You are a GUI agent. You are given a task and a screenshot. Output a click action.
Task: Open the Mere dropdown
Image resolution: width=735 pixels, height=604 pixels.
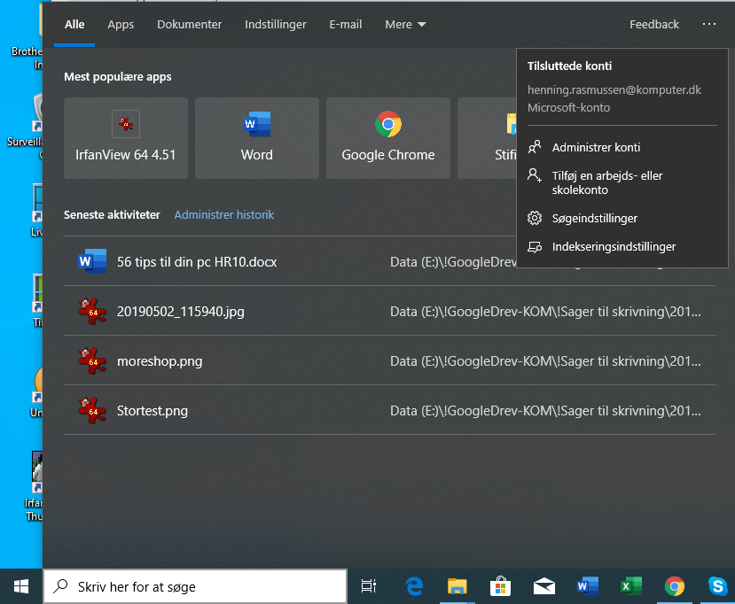tap(405, 24)
